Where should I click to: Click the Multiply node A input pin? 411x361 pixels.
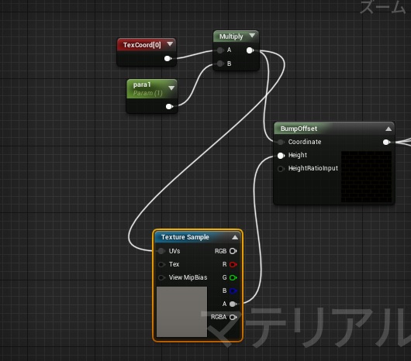click(220, 50)
